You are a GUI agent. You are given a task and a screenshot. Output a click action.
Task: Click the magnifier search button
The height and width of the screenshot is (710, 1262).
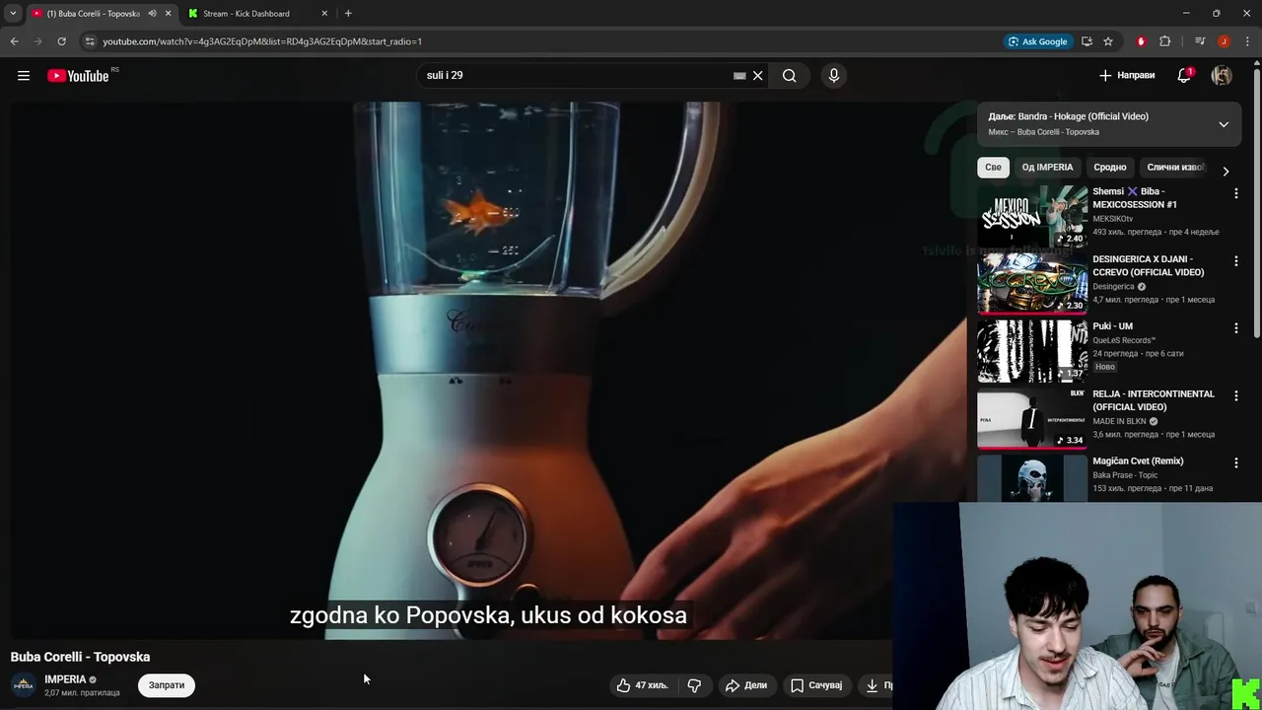point(790,76)
